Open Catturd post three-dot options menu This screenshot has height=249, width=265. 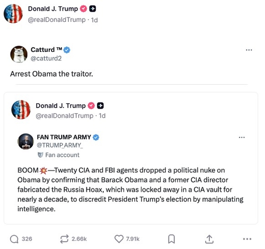click(x=249, y=50)
